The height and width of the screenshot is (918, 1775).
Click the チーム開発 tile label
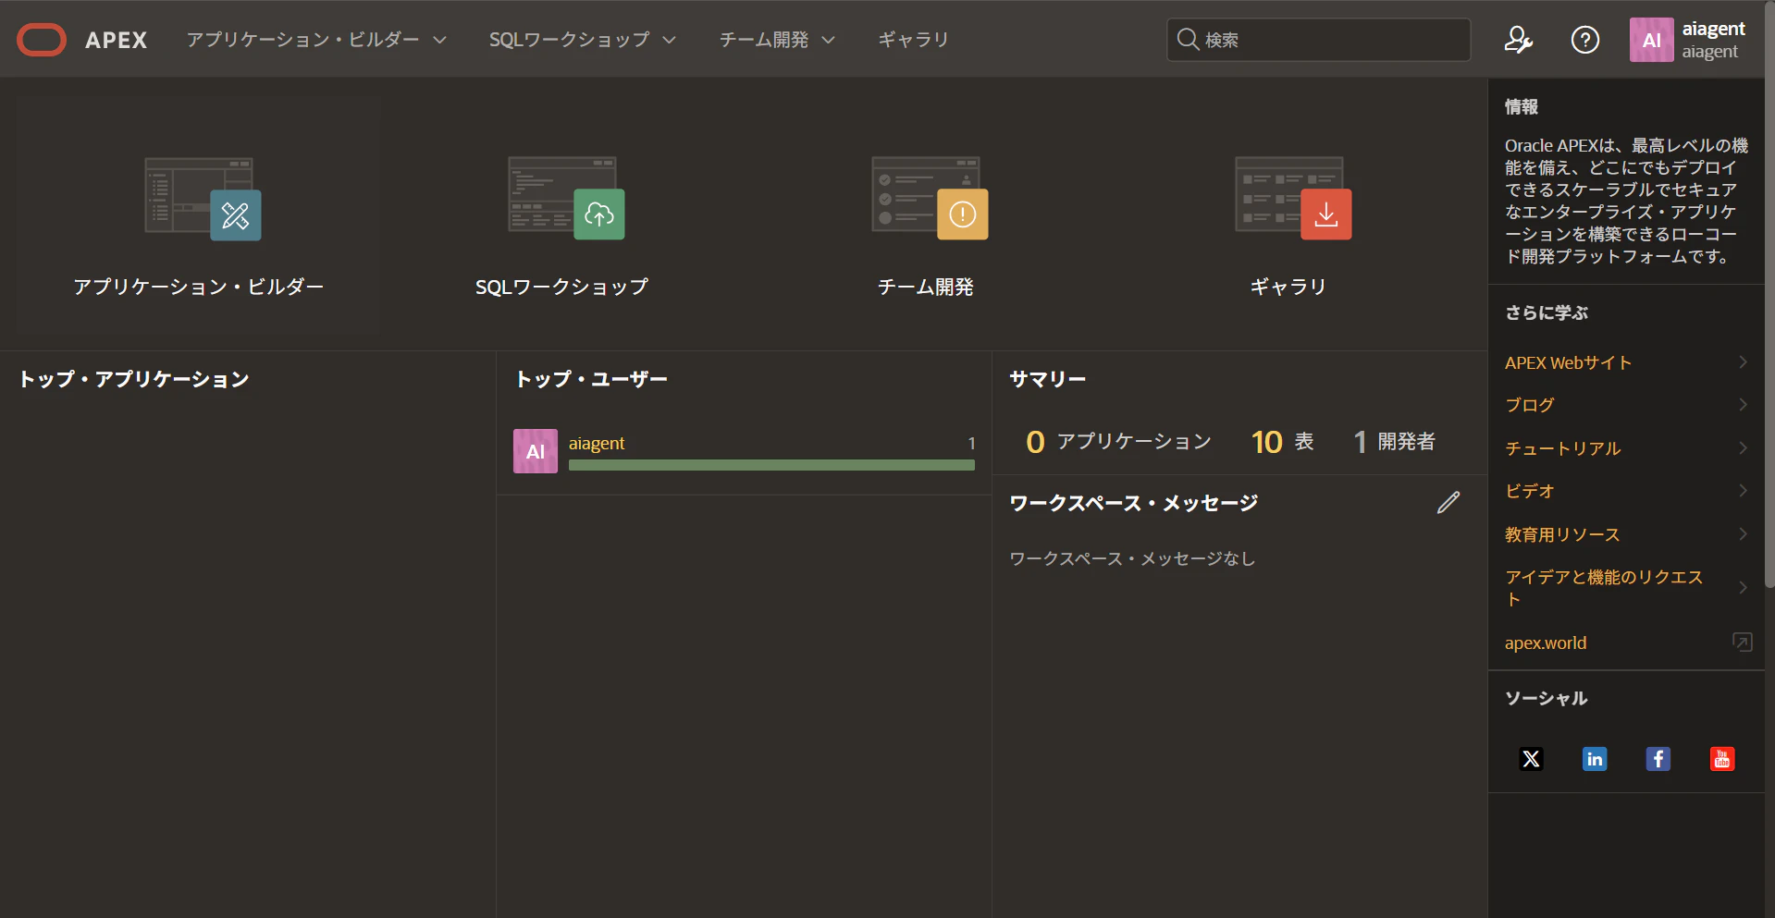pyautogui.click(x=925, y=287)
